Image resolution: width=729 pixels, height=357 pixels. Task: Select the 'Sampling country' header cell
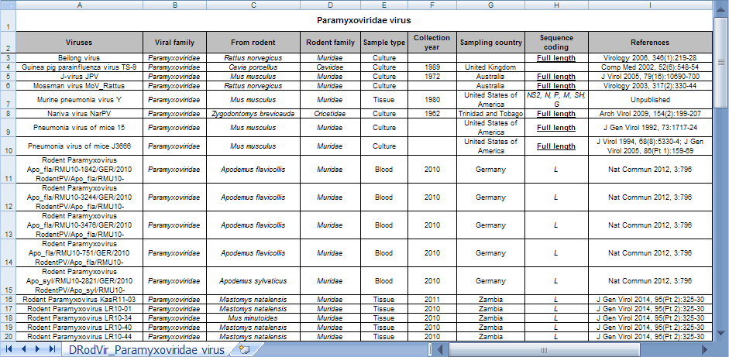pyautogui.click(x=490, y=42)
